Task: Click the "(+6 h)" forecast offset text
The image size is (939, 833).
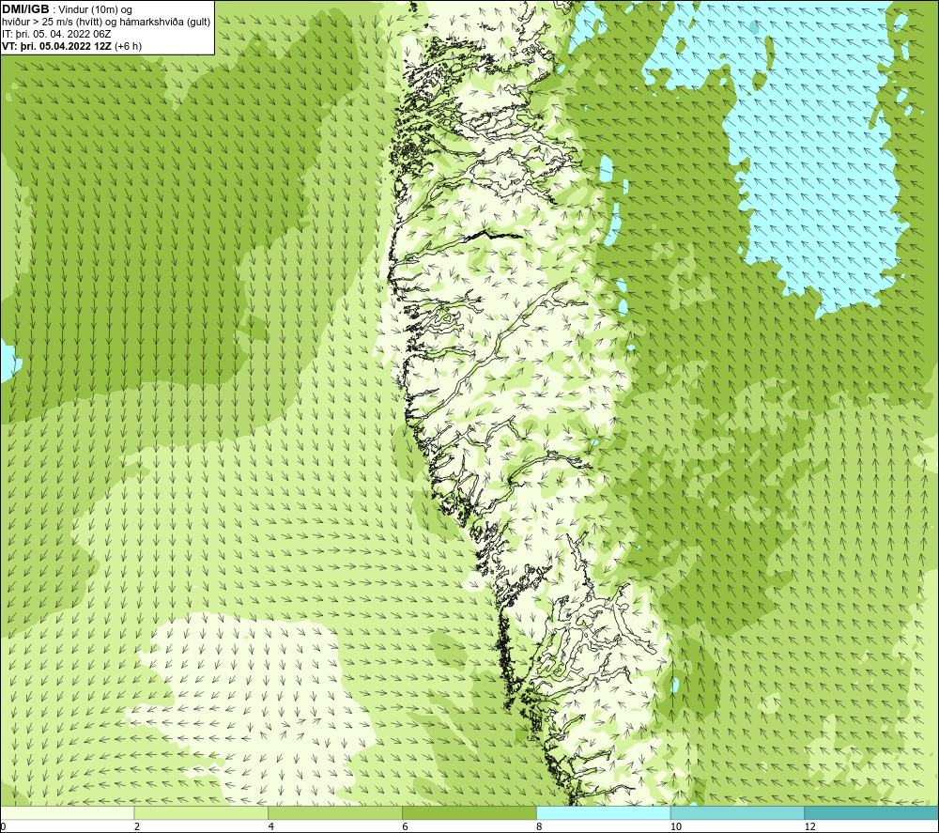Action: click(128, 46)
